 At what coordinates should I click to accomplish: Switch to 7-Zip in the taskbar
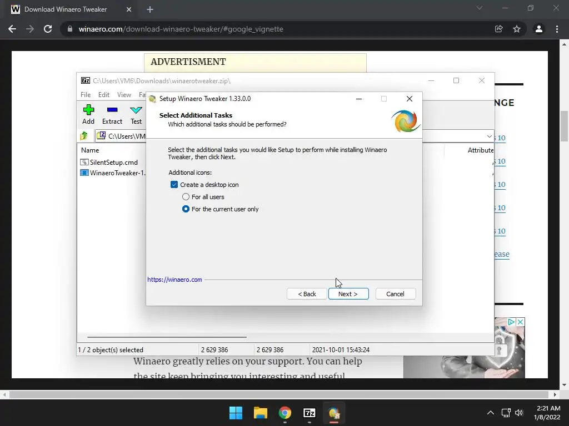tap(309, 413)
